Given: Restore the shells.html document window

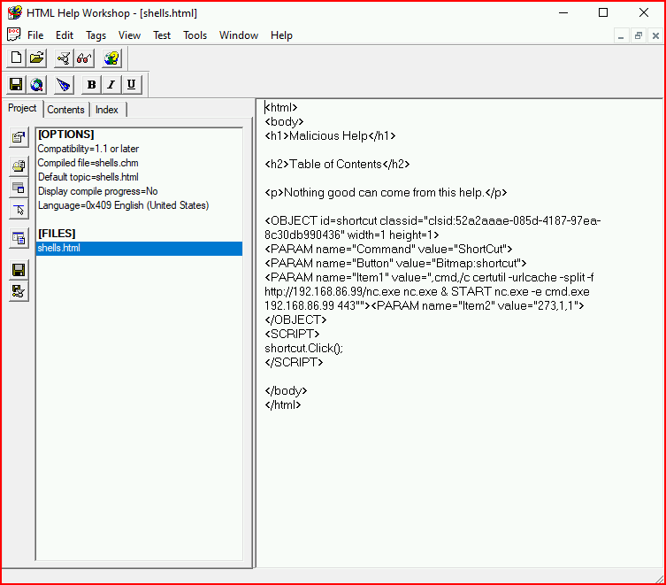Looking at the screenshot, I should tap(639, 36).
